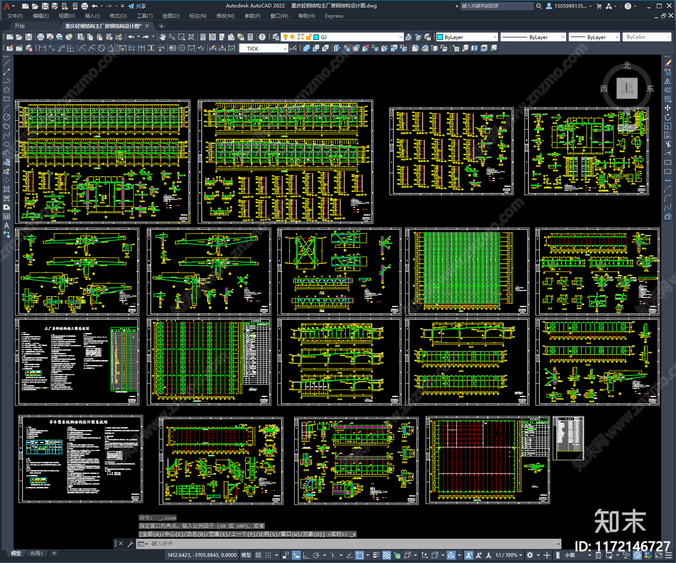Select the Polygon tool in left toolbar
Viewport: 676px width, 563px height.
coord(6,90)
